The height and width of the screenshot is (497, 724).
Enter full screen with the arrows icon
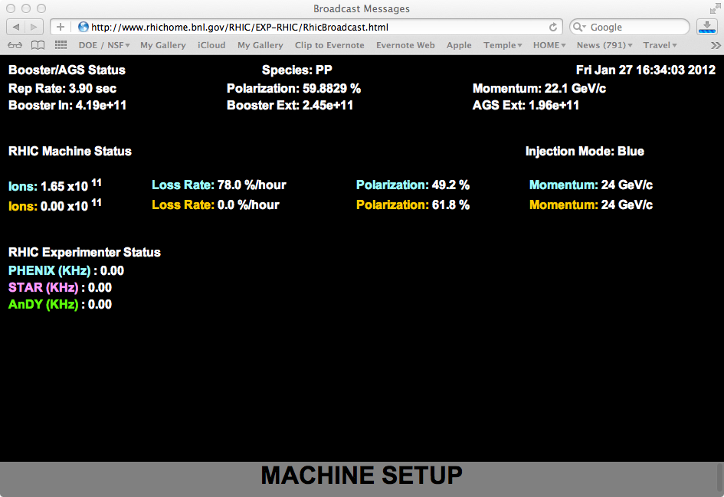click(x=715, y=8)
